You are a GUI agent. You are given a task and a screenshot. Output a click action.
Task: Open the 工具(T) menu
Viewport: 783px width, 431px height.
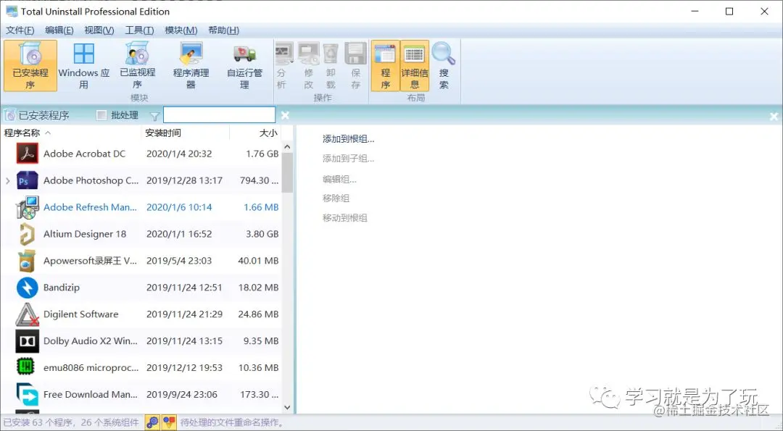point(139,30)
